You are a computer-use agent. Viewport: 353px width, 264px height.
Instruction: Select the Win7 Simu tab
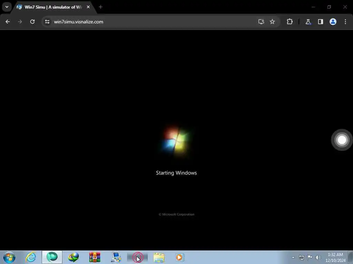pyautogui.click(x=53, y=7)
